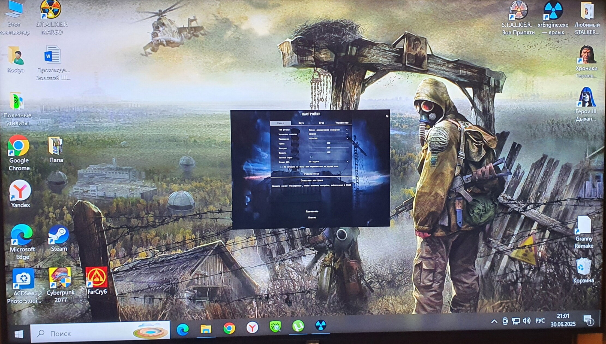The width and height of the screenshot is (606, 344).
Task: Open the resolution 1024x768 dropdown
Action: (328, 138)
